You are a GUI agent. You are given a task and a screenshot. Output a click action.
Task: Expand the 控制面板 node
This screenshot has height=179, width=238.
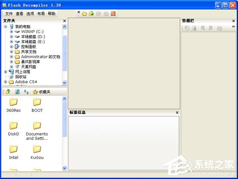click(x=11, y=46)
